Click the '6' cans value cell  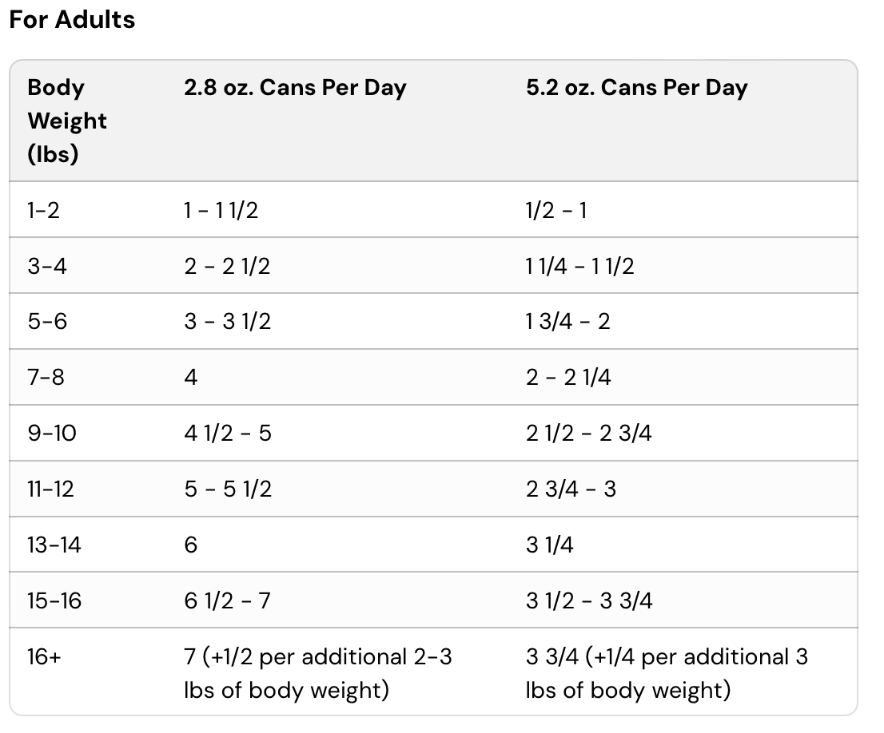point(191,545)
